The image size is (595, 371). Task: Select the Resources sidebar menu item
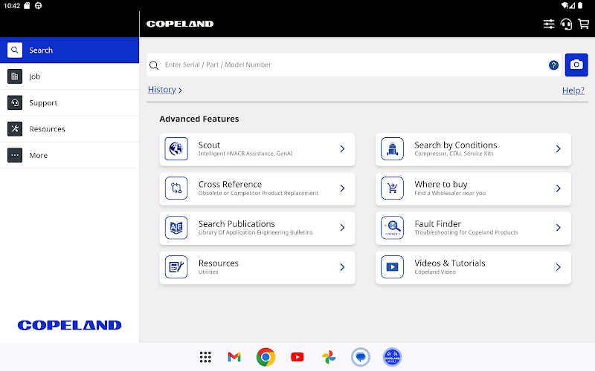coord(69,128)
